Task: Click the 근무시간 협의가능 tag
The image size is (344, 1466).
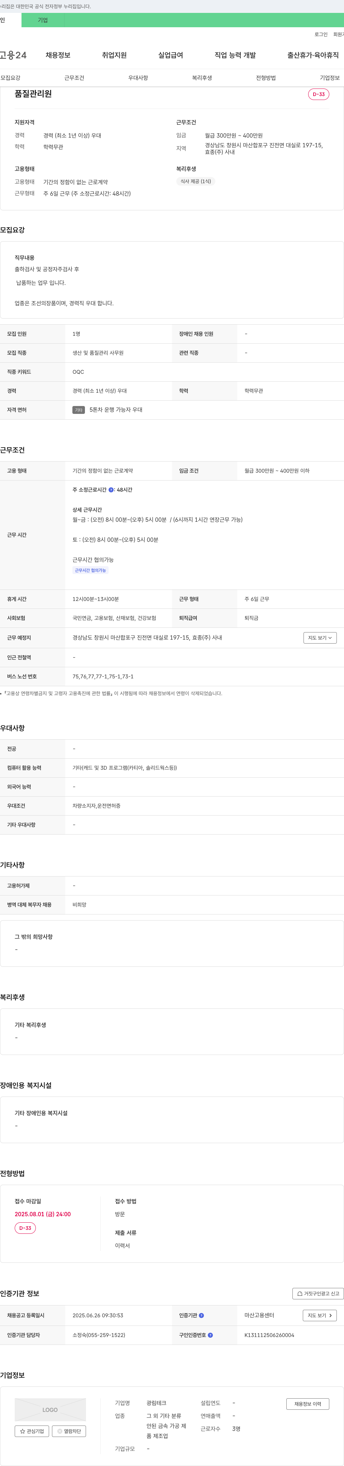Action: tap(91, 570)
